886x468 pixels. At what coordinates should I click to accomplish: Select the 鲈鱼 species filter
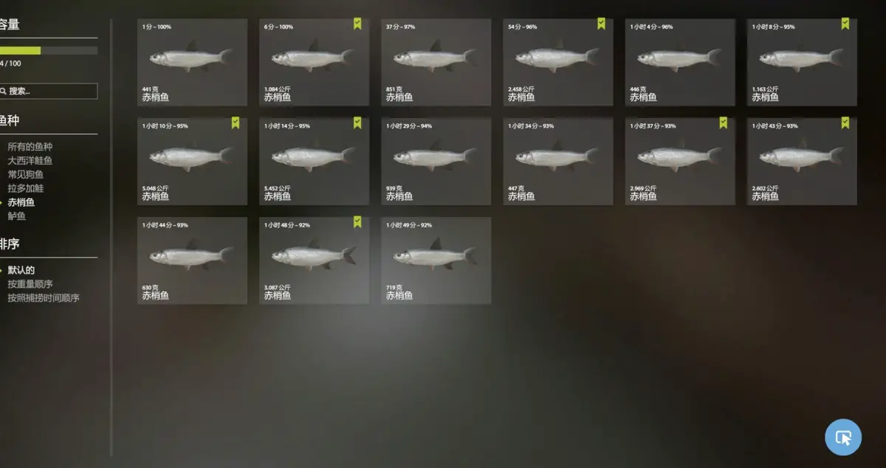pos(17,216)
